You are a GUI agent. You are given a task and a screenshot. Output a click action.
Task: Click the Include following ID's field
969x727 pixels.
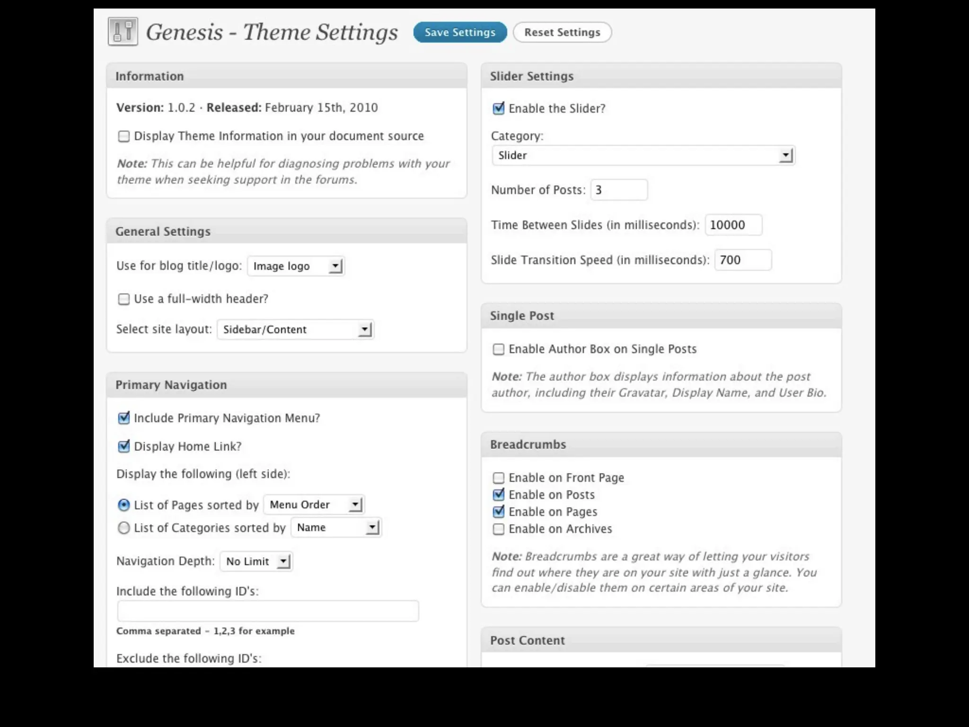point(268,611)
